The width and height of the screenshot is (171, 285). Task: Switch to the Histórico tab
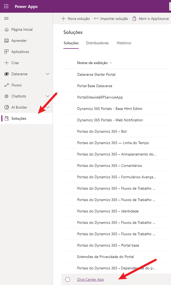pyautogui.click(x=124, y=43)
